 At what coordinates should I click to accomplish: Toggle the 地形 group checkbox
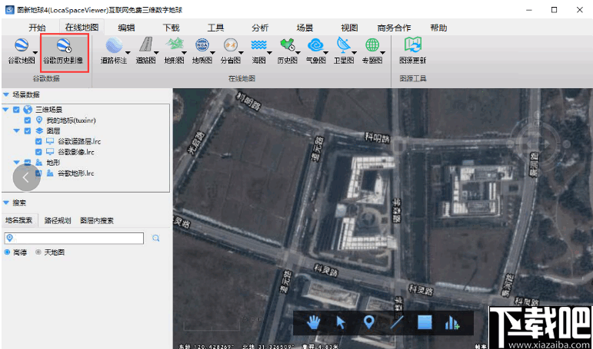tap(27, 163)
